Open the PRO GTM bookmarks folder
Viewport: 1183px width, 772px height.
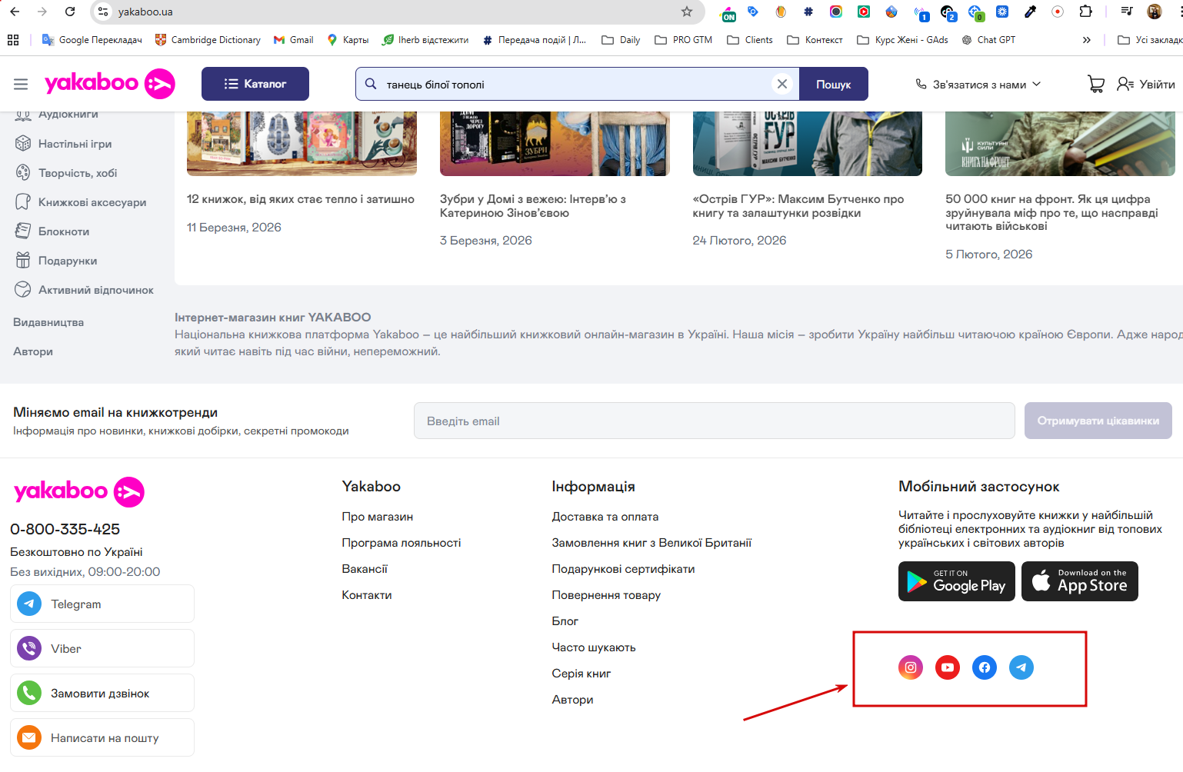[x=683, y=40]
